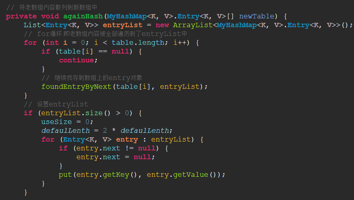The image size is (354, 200).
Task: Click the comment '继续找存到数组上的entry对象'
Action: point(92,78)
